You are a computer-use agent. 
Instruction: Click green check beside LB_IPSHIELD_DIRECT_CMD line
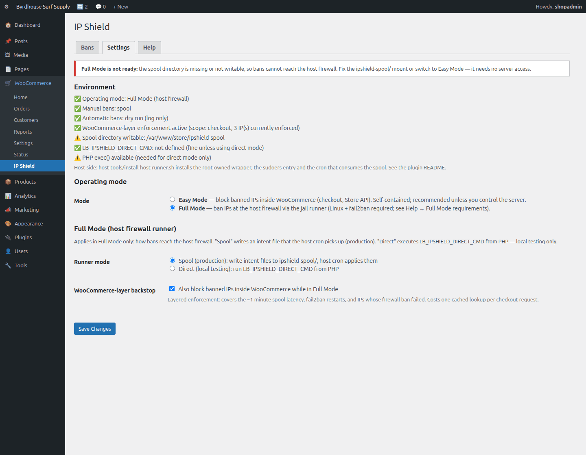click(x=77, y=148)
